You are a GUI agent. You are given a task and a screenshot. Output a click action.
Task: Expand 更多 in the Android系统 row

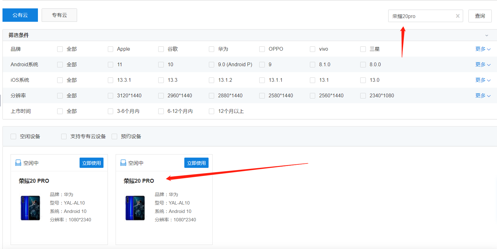(x=483, y=64)
